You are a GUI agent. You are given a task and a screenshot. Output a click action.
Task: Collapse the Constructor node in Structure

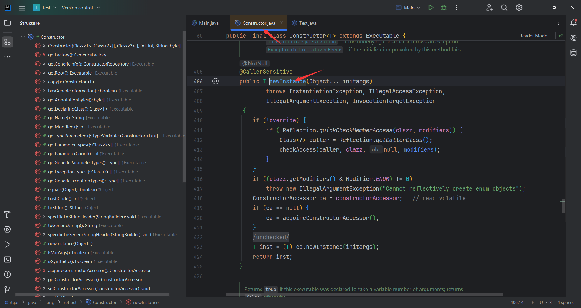pyautogui.click(x=23, y=37)
